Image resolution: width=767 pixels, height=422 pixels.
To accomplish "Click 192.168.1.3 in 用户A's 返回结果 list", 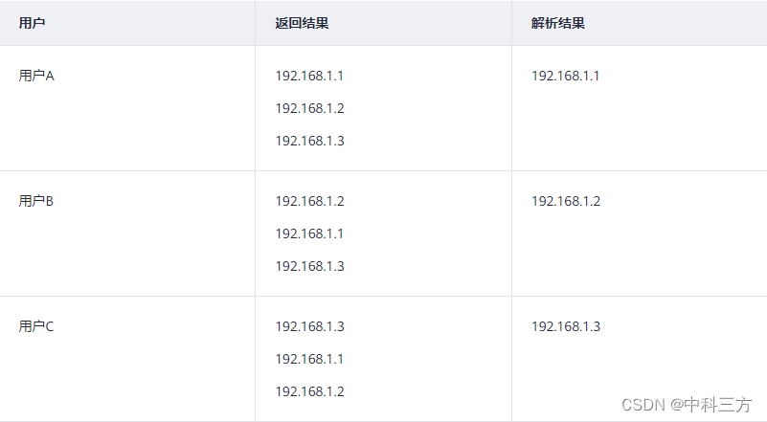I will pyautogui.click(x=309, y=141).
